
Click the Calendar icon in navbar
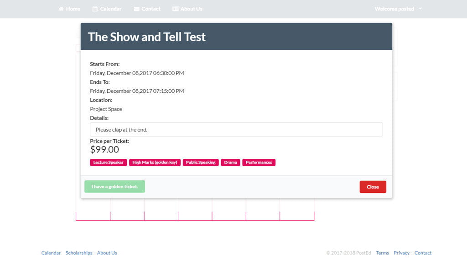coord(95,9)
